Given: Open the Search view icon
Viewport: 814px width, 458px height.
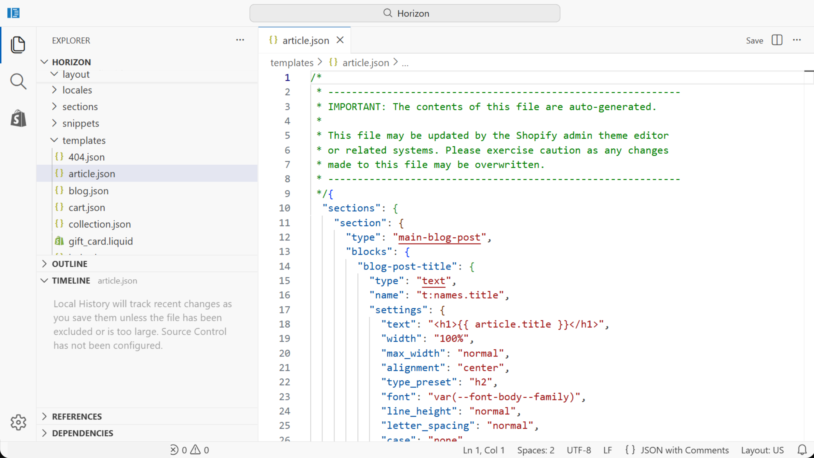Looking at the screenshot, I should (18, 81).
